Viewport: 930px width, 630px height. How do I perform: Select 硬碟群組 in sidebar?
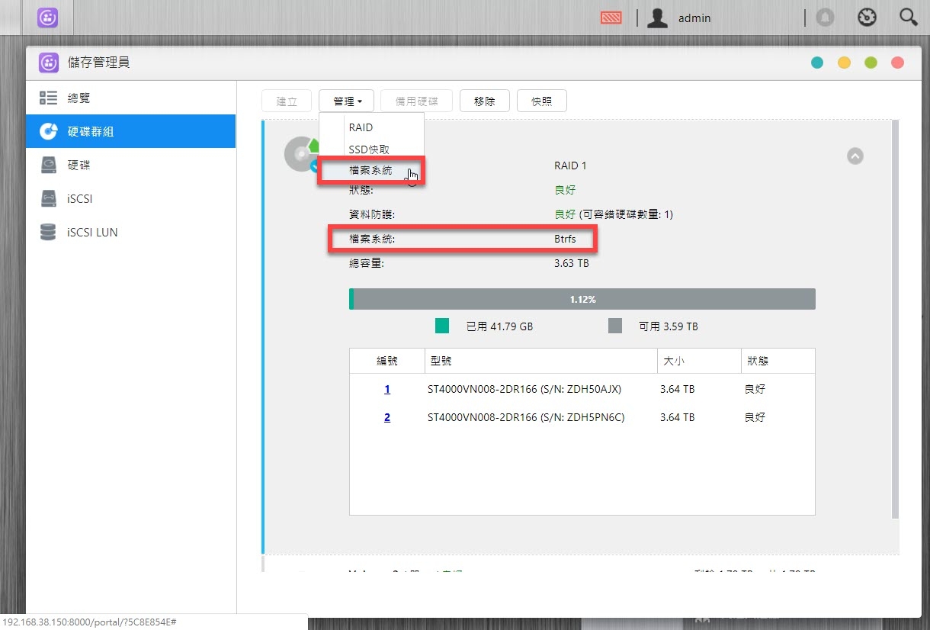point(131,131)
